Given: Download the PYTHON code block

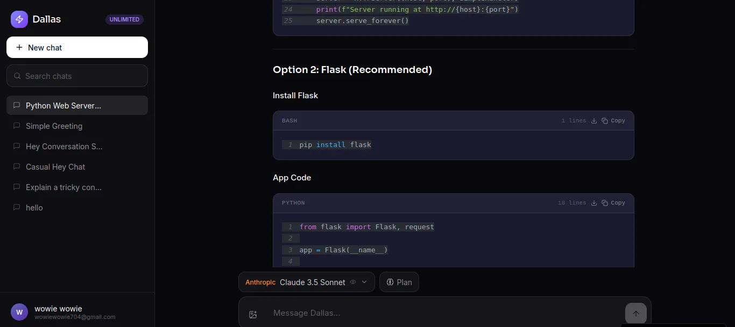Looking at the screenshot, I should pos(594,203).
